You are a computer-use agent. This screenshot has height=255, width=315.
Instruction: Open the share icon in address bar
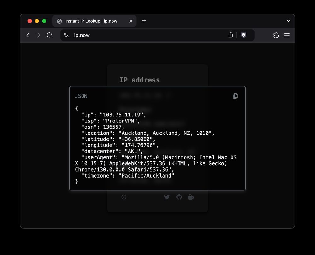[231, 35]
